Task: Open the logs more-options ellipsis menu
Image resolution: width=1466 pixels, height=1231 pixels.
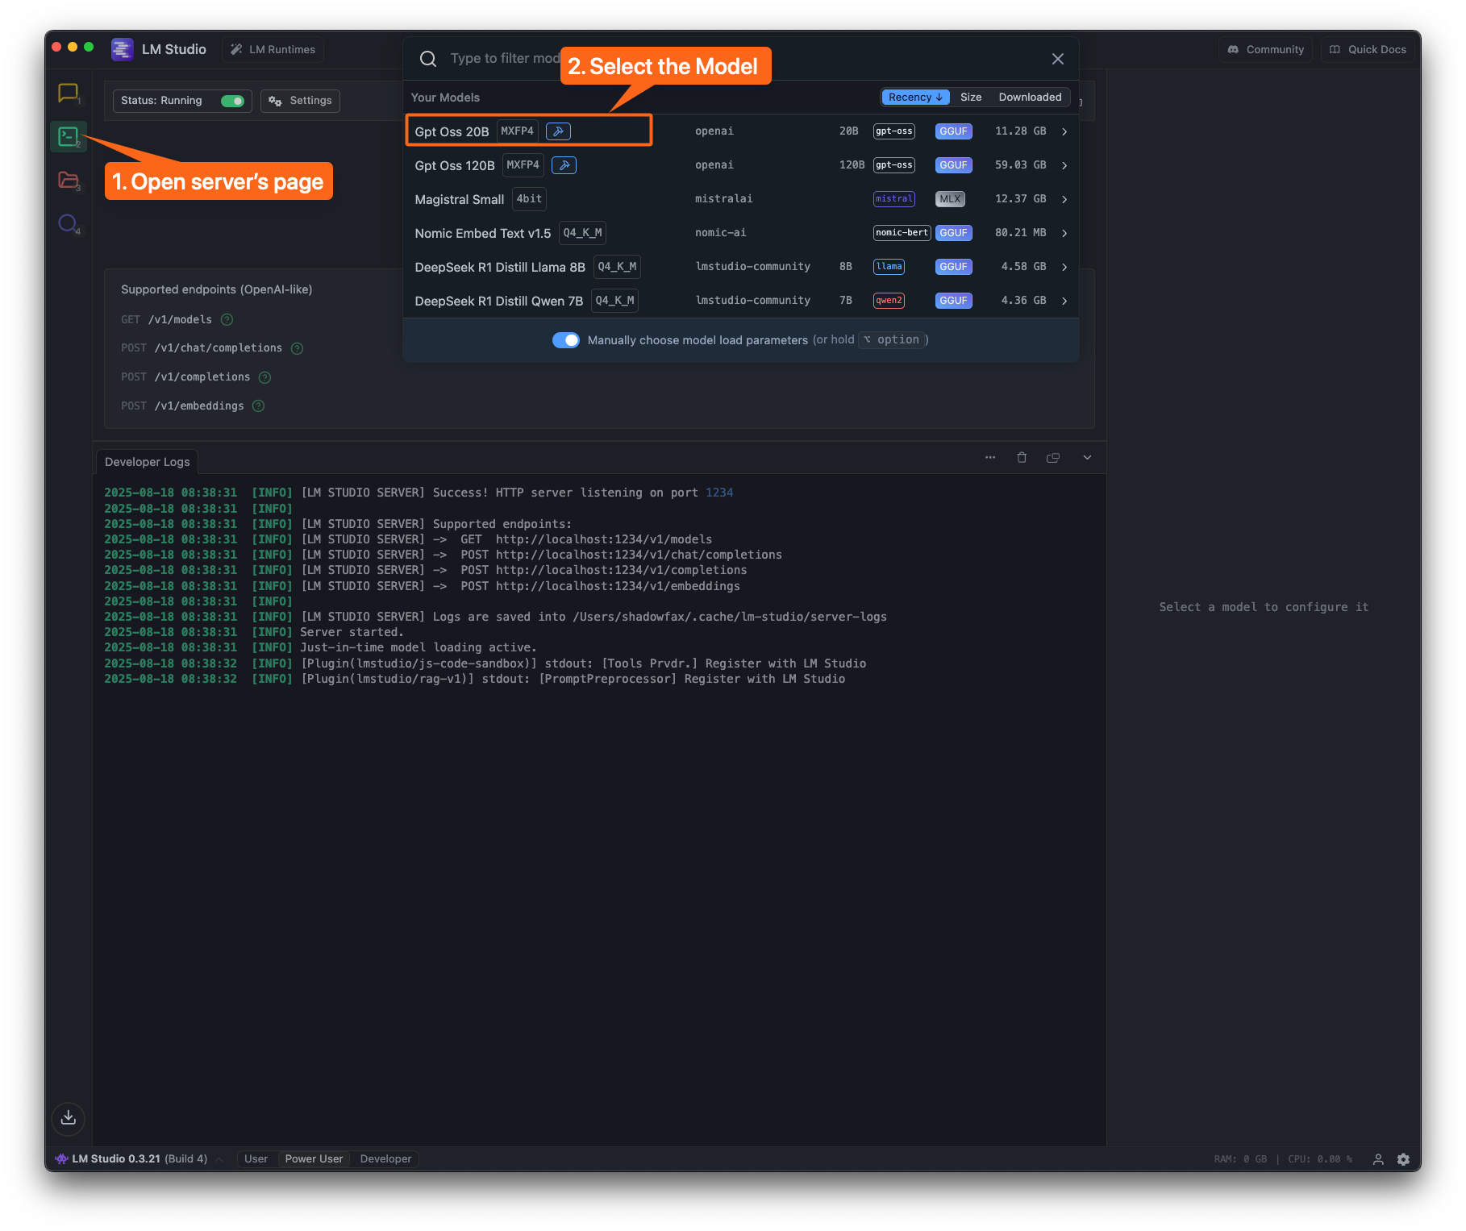Action: click(990, 457)
